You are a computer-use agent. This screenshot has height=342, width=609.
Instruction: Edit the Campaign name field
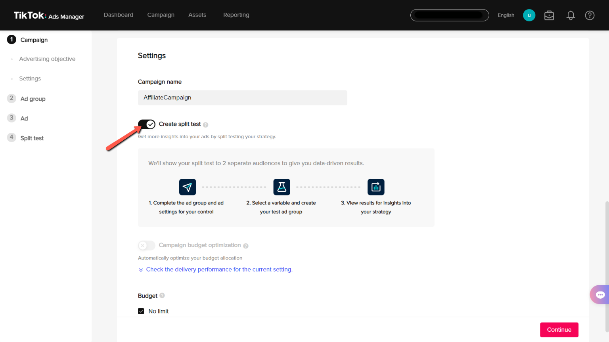click(242, 97)
